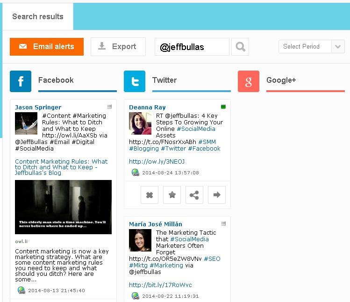The image size is (350, 302).
Task: Forward Deanna Ray post with arrow icon
Action: pyautogui.click(x=217, y=195)
